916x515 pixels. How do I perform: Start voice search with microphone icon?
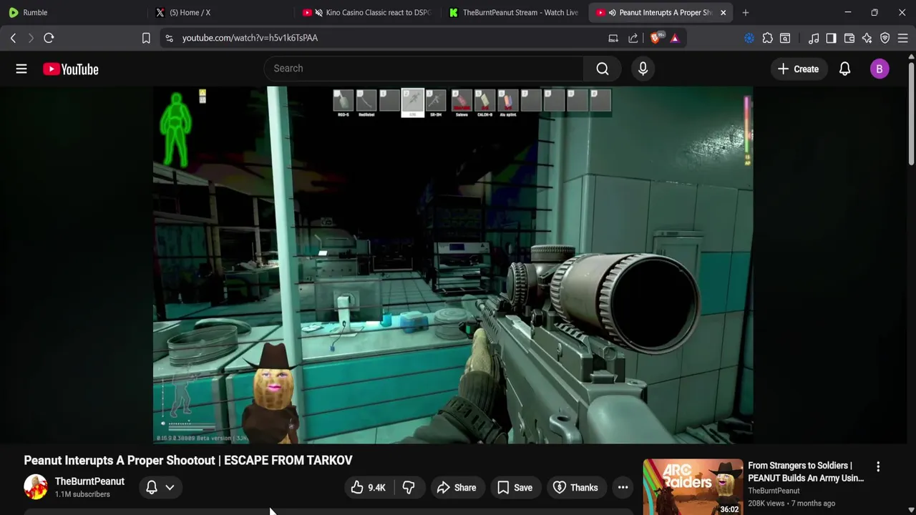click(x=643, y=69)
